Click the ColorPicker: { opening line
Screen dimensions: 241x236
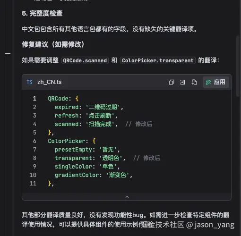click(x=72, y=141)
